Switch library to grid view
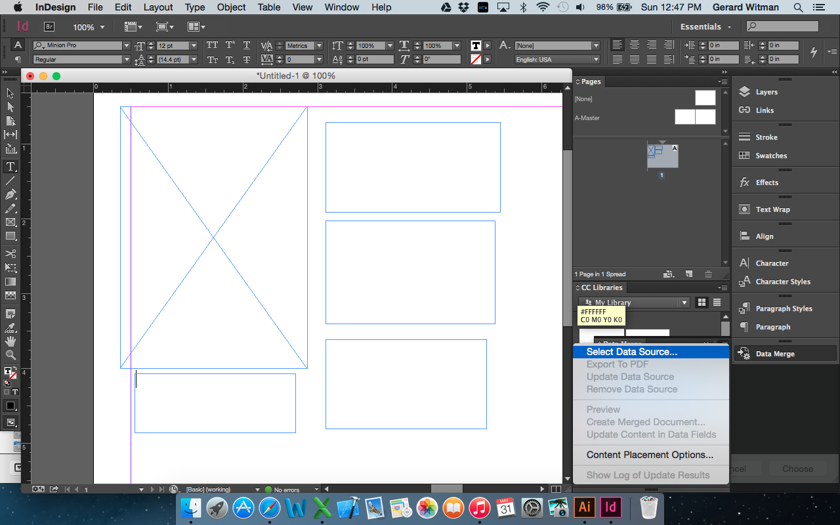The width and height of the screenshot is (840, 525). pos(702,303)
